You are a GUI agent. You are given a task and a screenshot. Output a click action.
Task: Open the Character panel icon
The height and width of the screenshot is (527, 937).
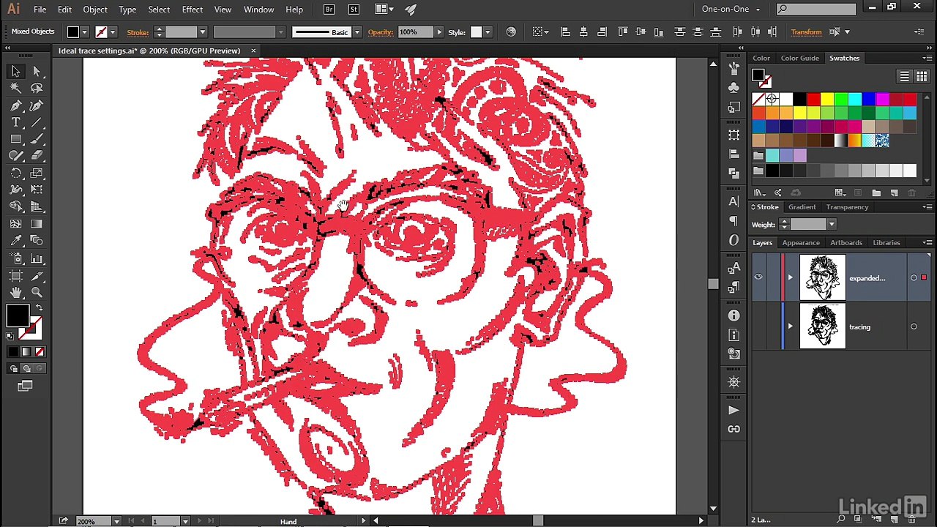point(734,201)
